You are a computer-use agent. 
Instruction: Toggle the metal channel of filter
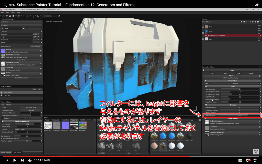coord(251,73)
